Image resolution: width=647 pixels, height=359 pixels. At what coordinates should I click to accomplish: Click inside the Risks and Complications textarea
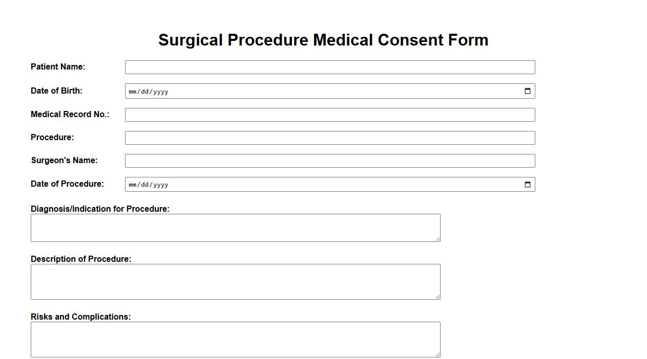236,339
